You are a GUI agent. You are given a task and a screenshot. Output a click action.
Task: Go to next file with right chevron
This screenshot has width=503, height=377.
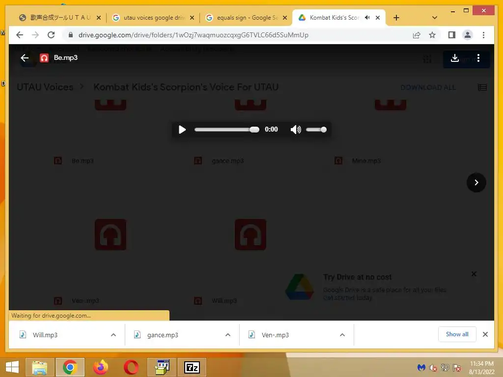tap(476, 183)
